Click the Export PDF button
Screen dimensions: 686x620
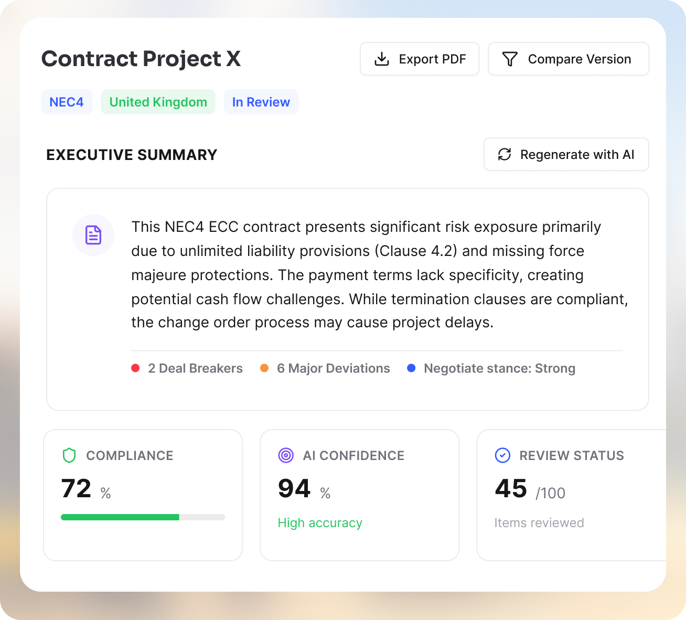tap(420, 59)
